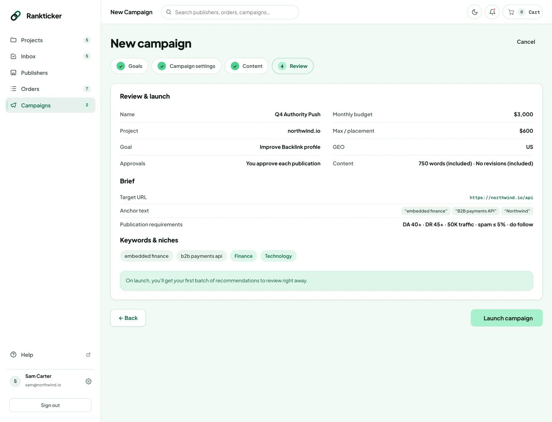The height and width of the screenshot is (422, 552).
Task: Open the Cart button
Action: [x=522, y=12]
